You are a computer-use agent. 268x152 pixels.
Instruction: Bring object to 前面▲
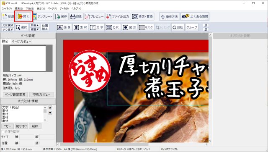35,25
